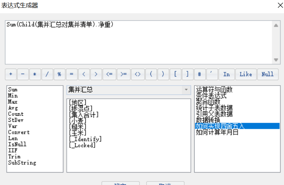Click the plus operator button
Image resolution: width=284 pixels, height=185 pixels.
[x=11, y=74]
